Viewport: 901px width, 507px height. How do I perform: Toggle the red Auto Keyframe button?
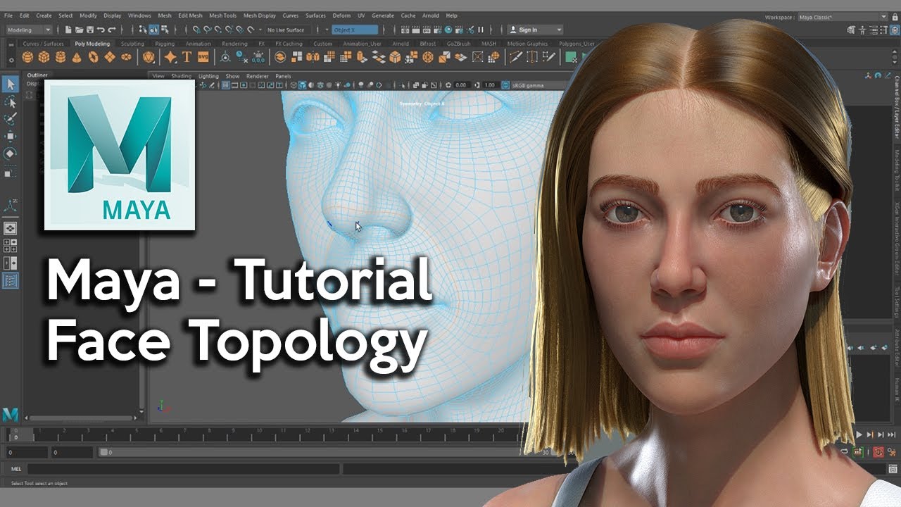point(878,452)
